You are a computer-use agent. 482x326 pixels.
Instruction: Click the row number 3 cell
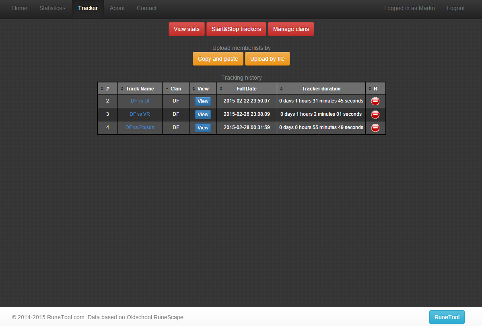(x=107, y=114)
